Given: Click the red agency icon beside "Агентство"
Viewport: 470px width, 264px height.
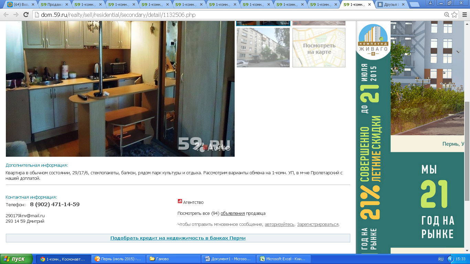Looking at the screenshot, I should tap(180, 201).
